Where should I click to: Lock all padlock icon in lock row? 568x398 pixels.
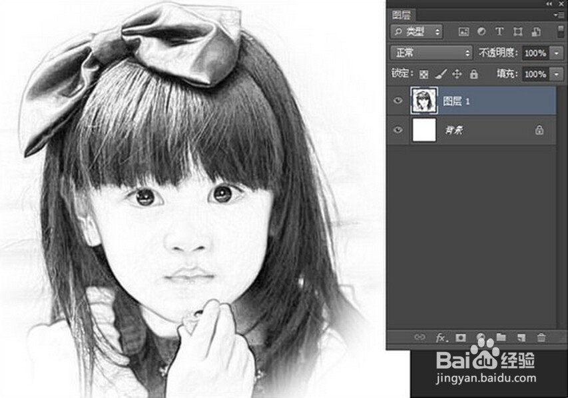click(474, 74)
